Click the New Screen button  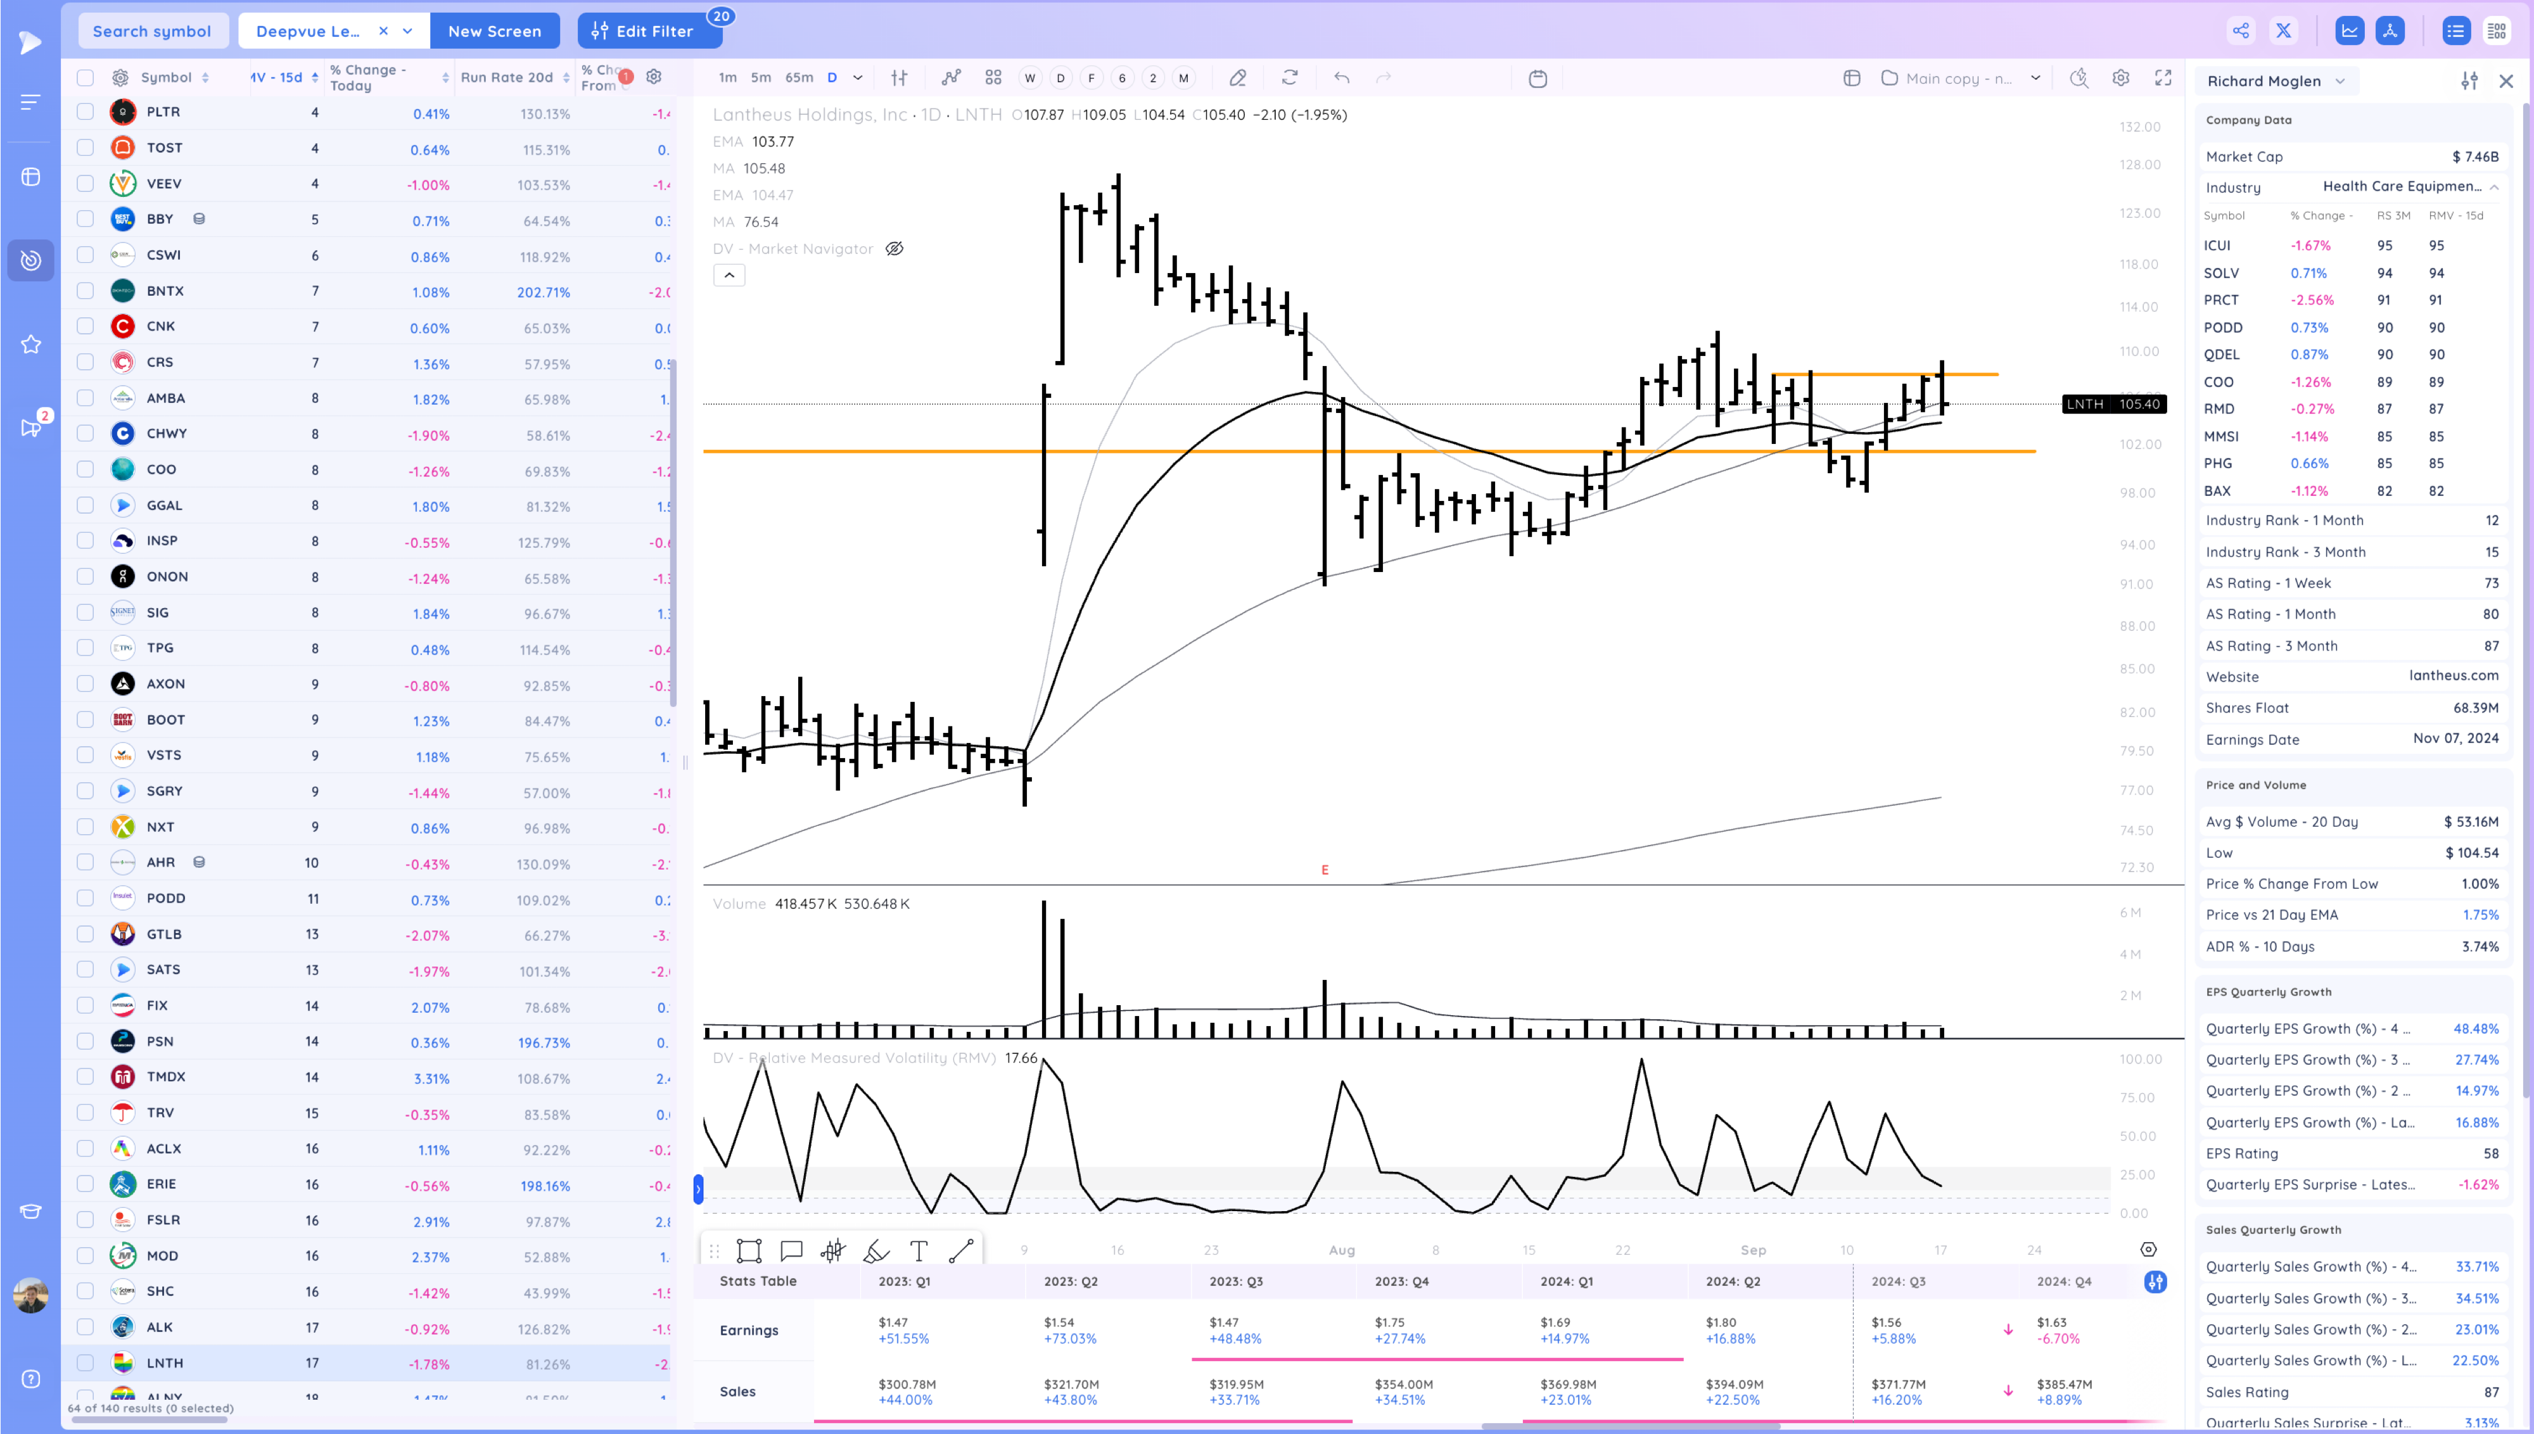(494, 30)
